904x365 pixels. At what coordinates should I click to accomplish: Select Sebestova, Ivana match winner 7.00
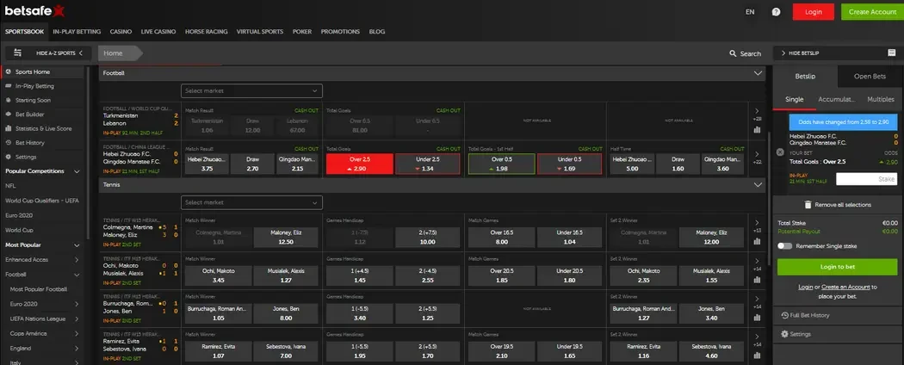tap(285, 351)
